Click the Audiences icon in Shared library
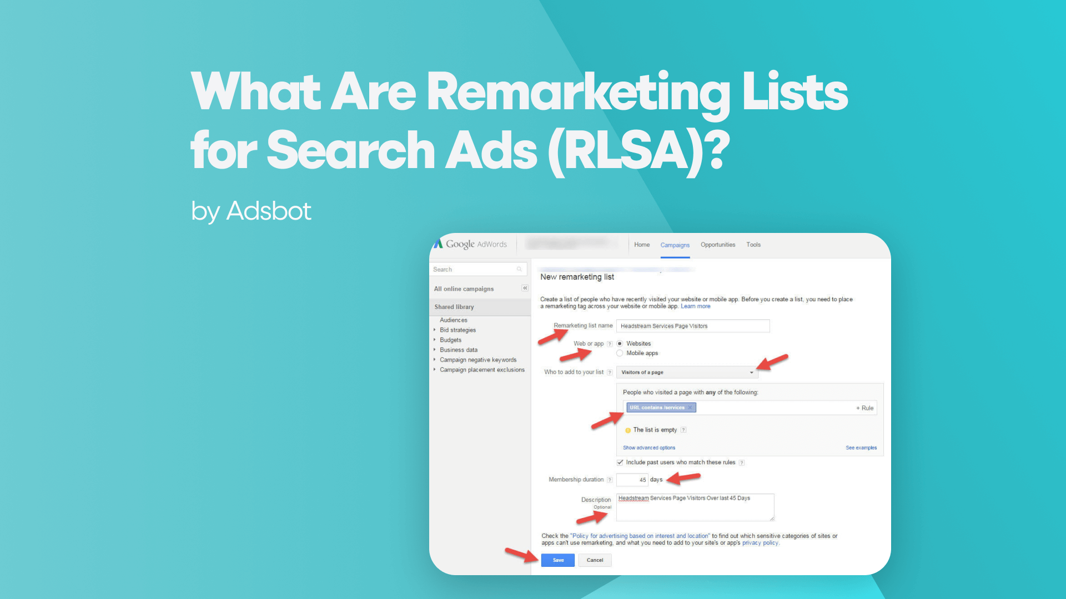 (453, 319)
